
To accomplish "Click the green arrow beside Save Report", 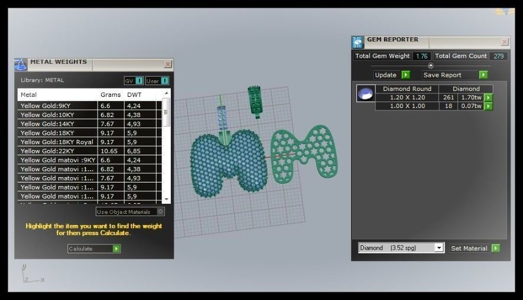I will pos(483,75).
